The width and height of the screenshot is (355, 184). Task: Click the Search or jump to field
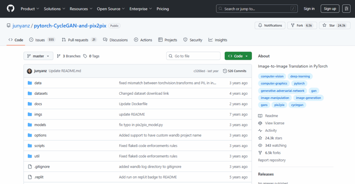point(257,9)
